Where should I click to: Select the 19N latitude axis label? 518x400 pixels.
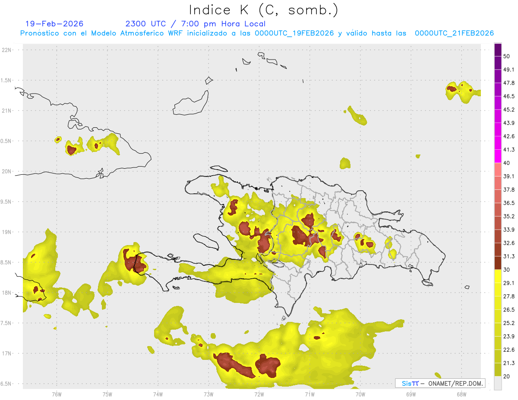click(x=7, y=232)
